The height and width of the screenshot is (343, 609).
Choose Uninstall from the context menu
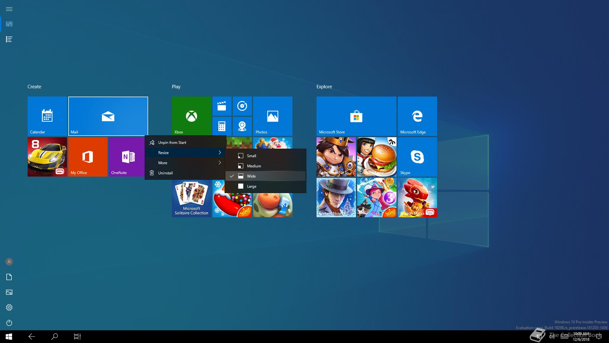click(186, 173)
